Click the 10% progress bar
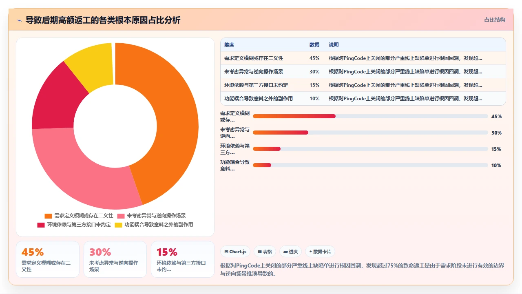Screen dimensions: 522x294 370,165
